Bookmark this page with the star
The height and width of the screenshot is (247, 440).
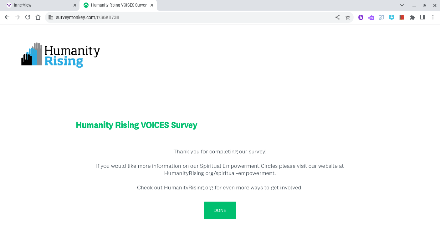point(348,17)
